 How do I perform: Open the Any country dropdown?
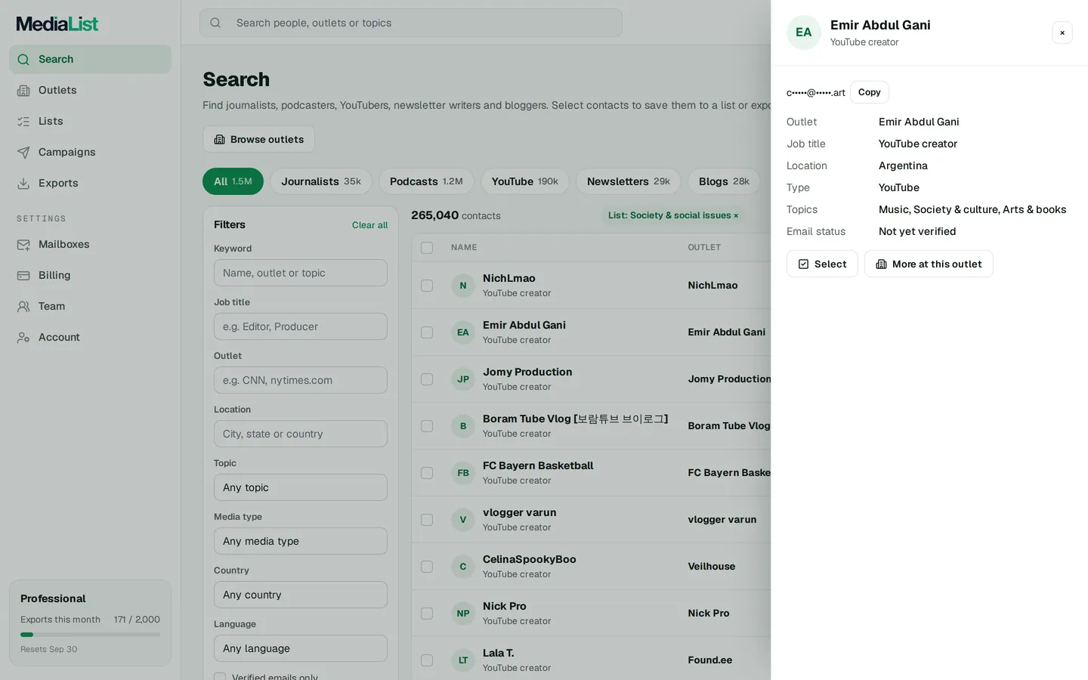[301, 595]
